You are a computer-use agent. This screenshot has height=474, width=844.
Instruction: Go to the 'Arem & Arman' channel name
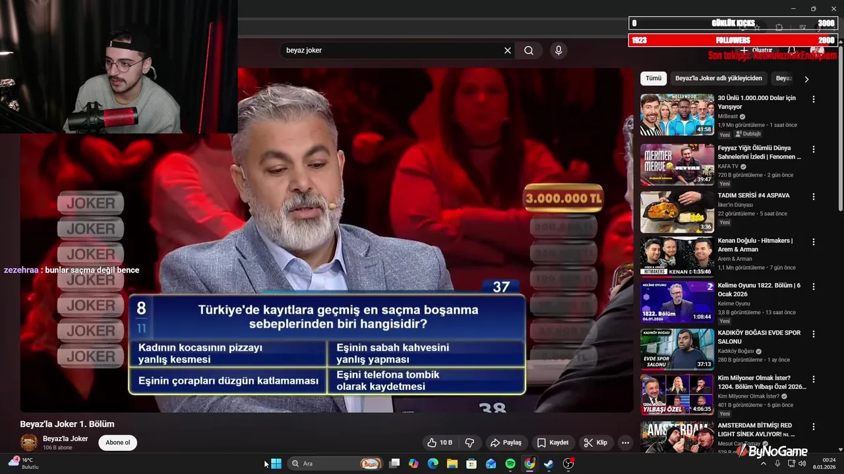(735, 259)
